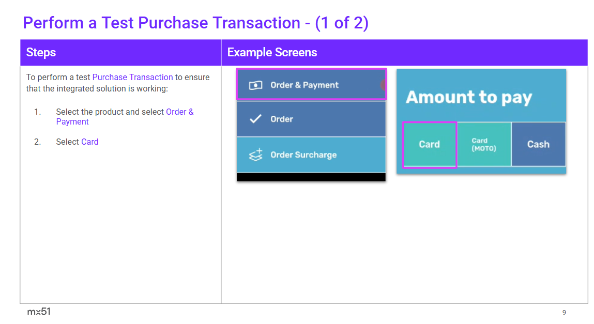This screenshot has width=594, height=324.
Task: Choose the Order Surcharge menu entry label
Action: 303,155
